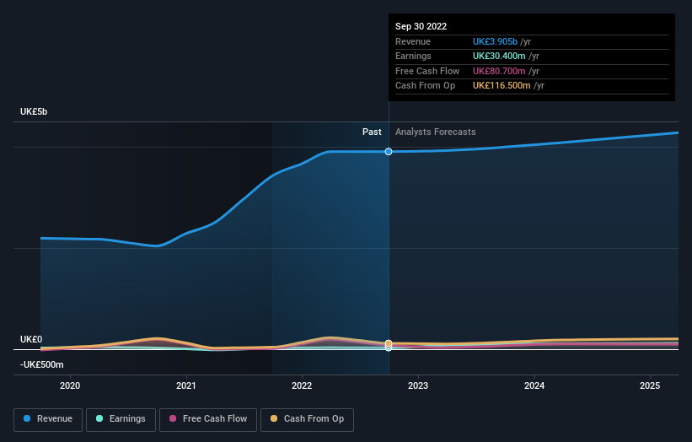Click the Sep 30 2022 tooltip header

point(421,26)
